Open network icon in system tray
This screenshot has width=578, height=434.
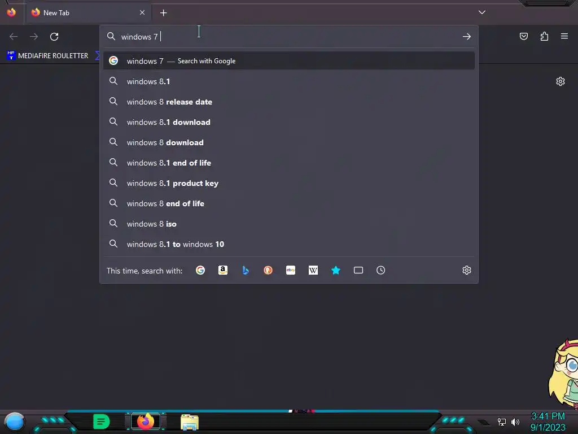(x=502, y=422)
